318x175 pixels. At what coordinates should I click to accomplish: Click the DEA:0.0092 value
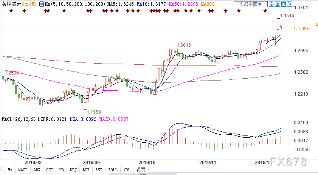tap(83, 119)
